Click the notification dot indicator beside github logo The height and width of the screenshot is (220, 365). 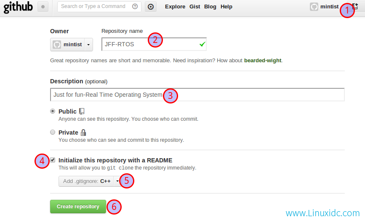(x=43, y=7)
